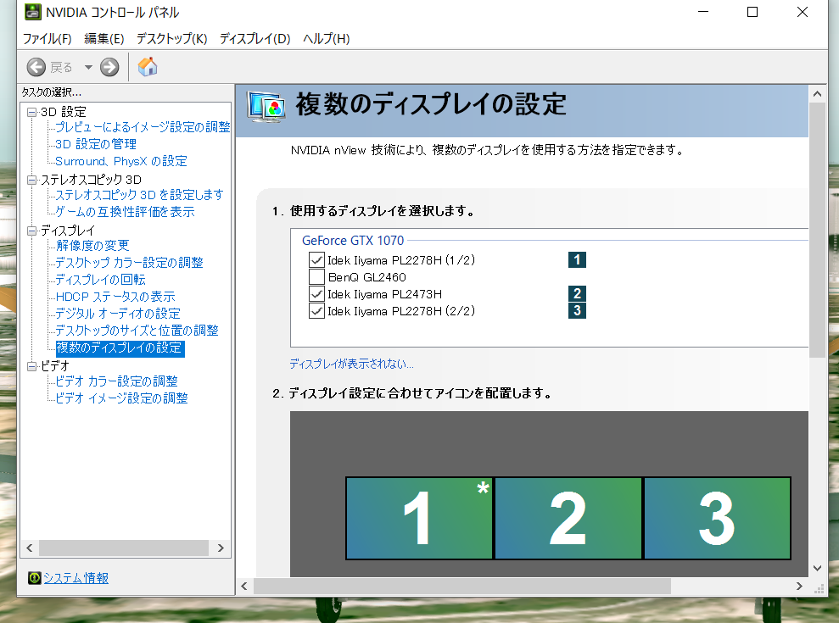Click task pane scroll left arrow

click(30, 548)
